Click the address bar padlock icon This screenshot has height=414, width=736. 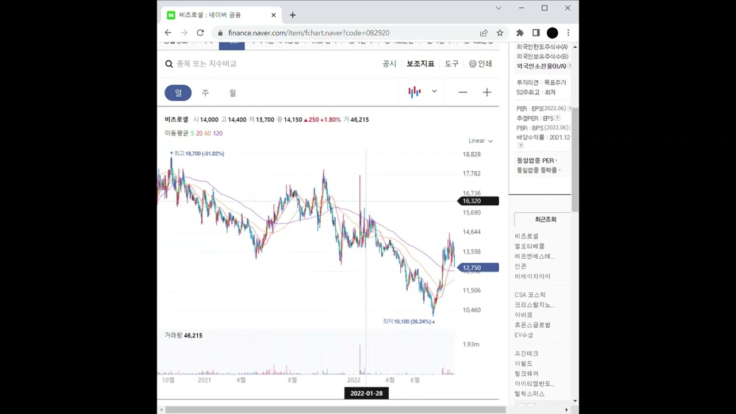[220, 33]
